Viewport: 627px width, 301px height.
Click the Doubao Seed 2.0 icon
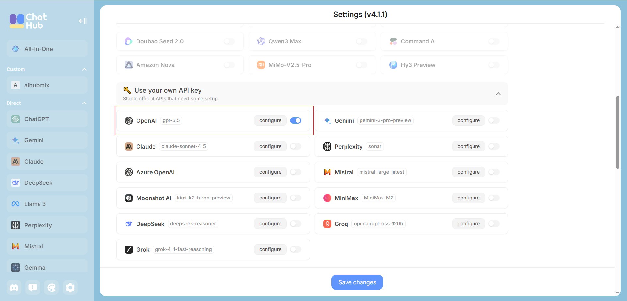pyautogui.click(x=129, y=41)
